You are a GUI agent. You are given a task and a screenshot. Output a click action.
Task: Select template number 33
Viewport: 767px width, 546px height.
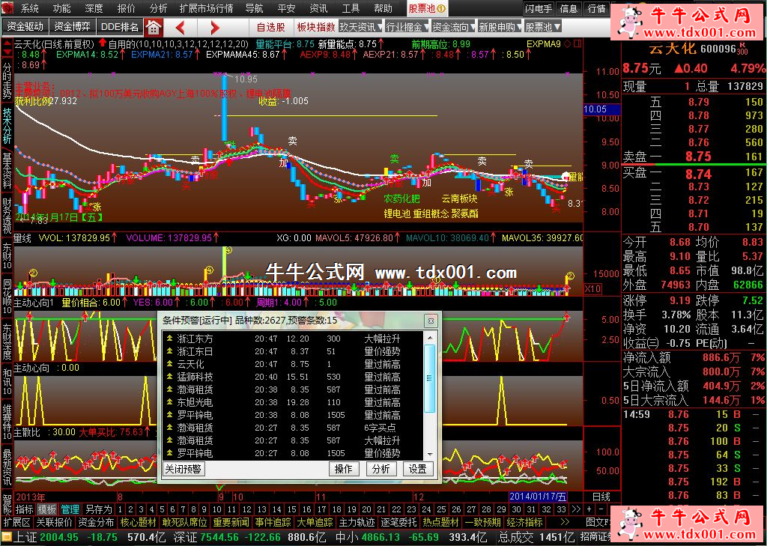click(561, 509)
